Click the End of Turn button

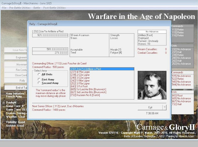16,88
